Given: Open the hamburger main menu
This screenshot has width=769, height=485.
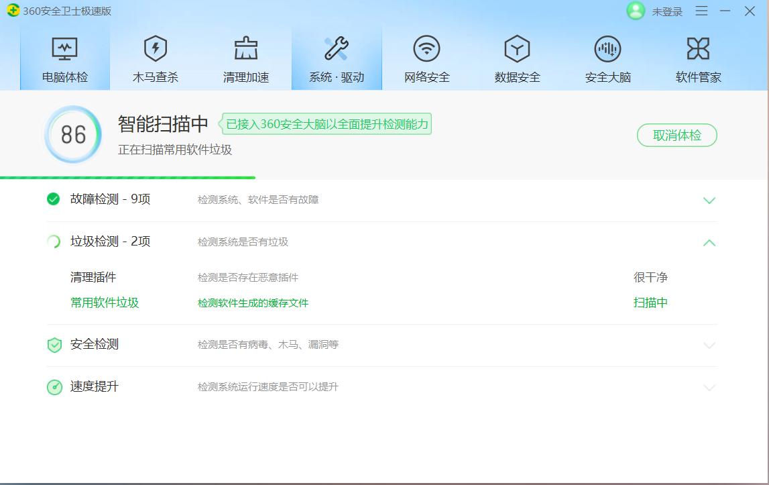Looking at the screenshot, I should point(701,11).
